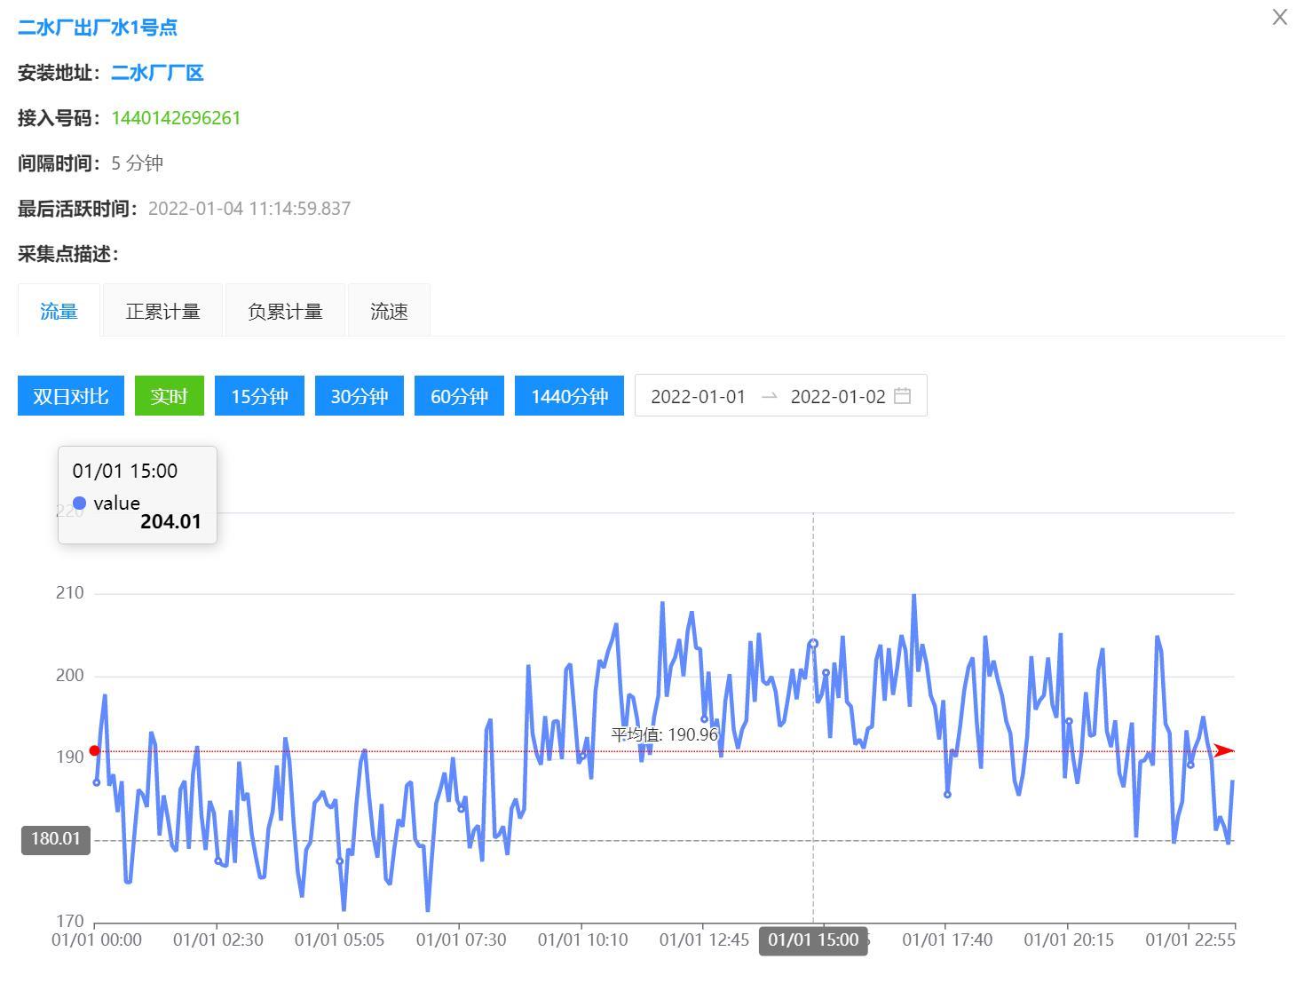Click the 二水厂出厂水1号点 title link
1312x1007 pixels.
(x=98, y=28)
